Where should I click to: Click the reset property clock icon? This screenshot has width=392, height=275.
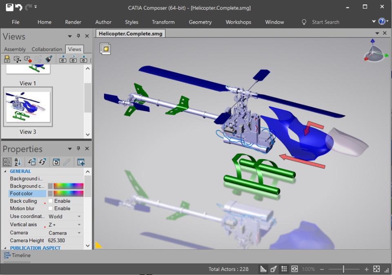[56, 162]
